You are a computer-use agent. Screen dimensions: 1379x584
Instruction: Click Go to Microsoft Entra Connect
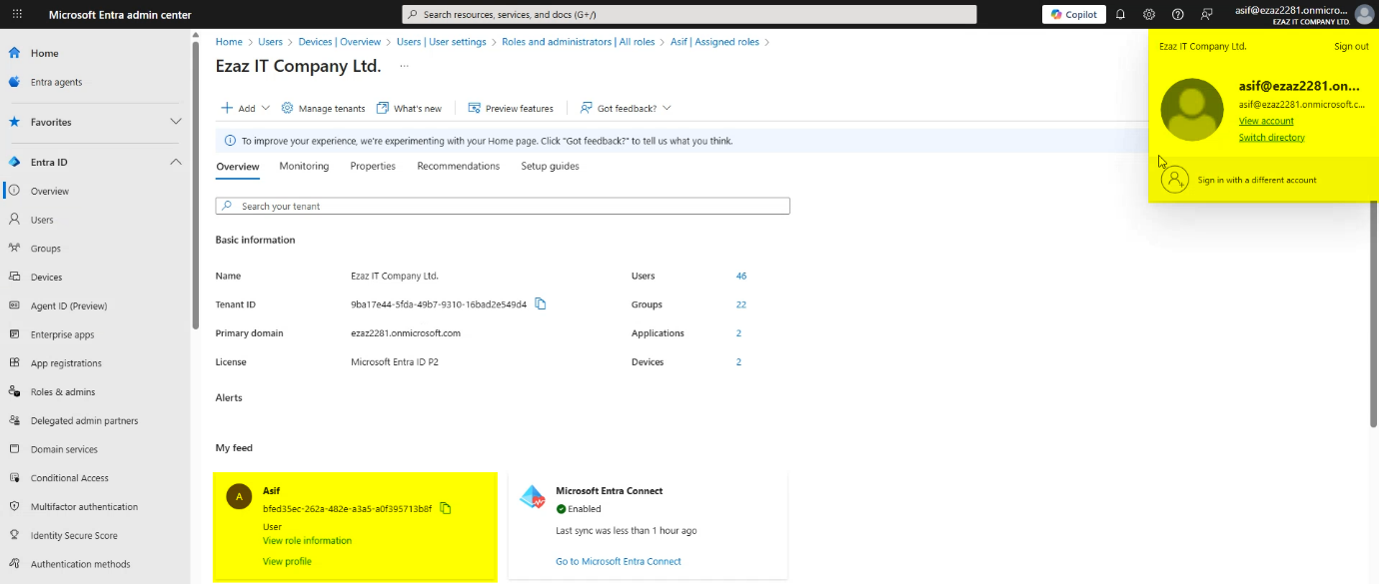619,561
